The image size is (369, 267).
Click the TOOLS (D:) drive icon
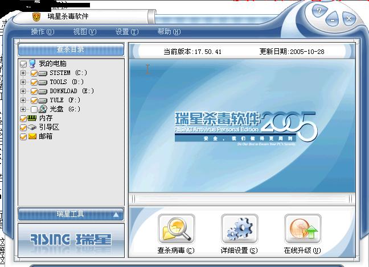(x=43, y=83)
